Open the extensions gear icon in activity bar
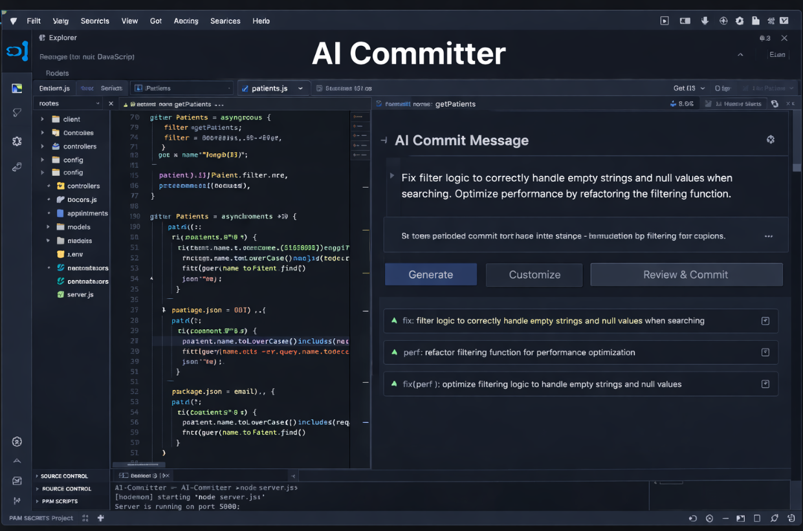The width and height of the screenshot is (803, 531). click(17, 141)
